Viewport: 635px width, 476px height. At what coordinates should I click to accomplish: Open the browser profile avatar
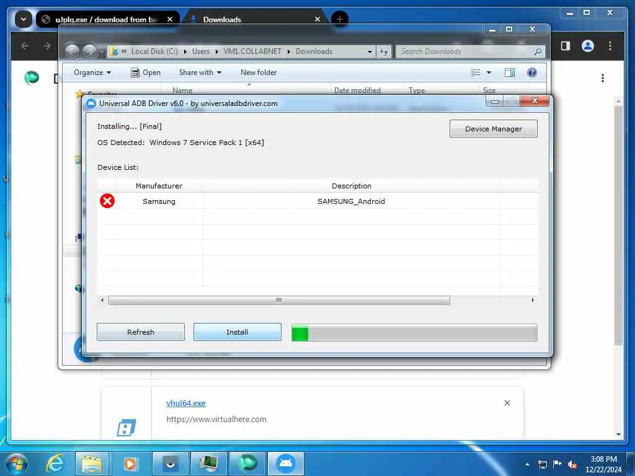point(588,46)
